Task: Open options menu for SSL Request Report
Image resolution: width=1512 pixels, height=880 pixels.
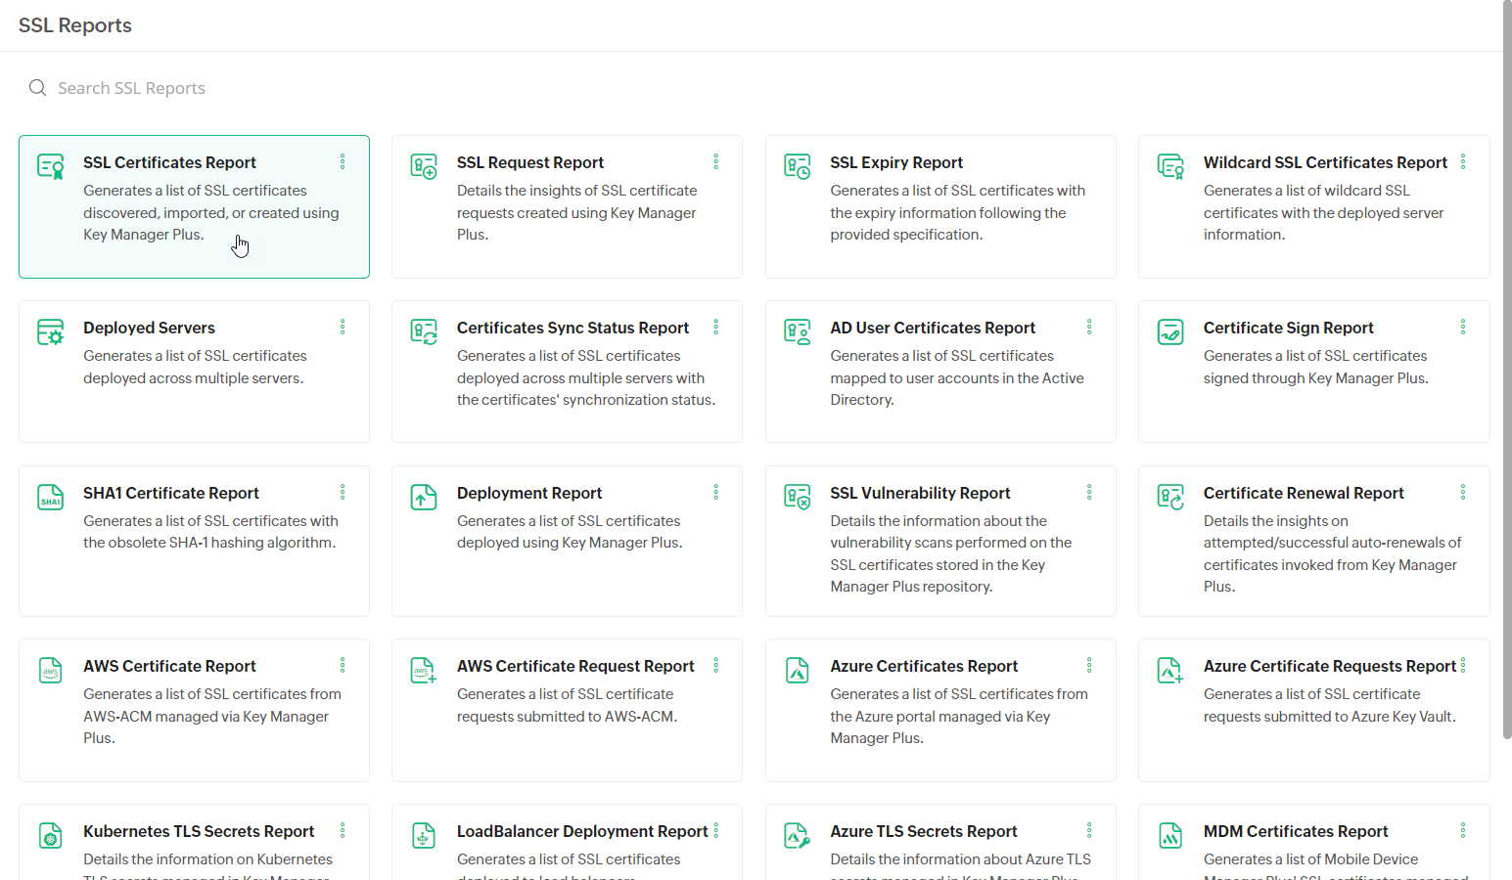Action: pos(716,161)
